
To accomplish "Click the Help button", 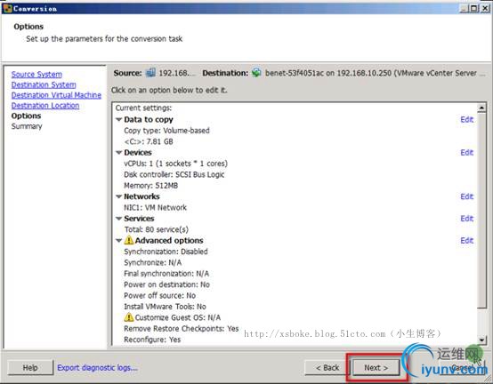I will pyautogui.click(x=30, y=367).
